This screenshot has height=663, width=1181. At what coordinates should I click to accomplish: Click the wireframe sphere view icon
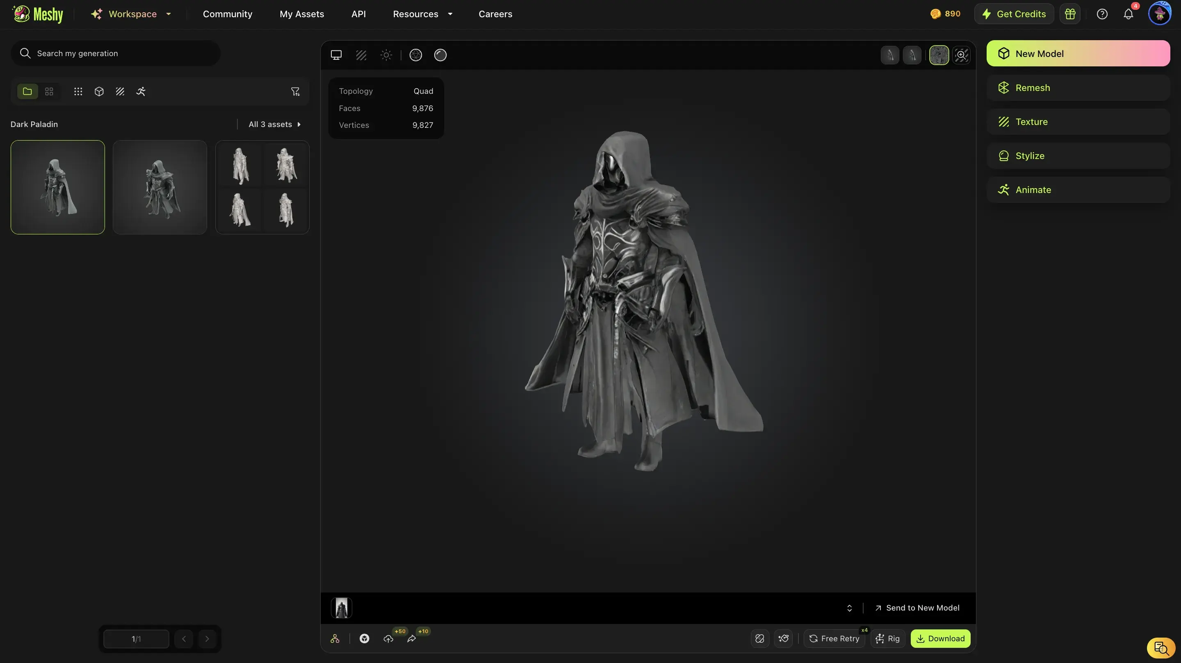pos(415,55)
